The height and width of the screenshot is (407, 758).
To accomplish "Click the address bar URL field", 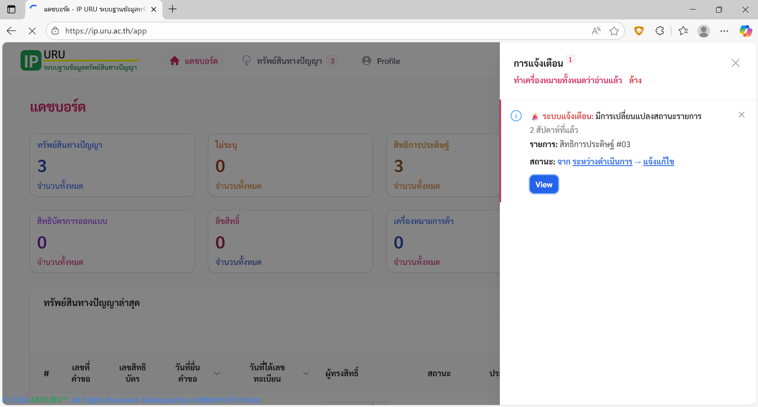I will pyautogui.click(x=316, y=31).
